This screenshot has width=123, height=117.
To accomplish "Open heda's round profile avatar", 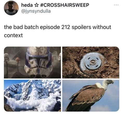I will coord(11,8).
